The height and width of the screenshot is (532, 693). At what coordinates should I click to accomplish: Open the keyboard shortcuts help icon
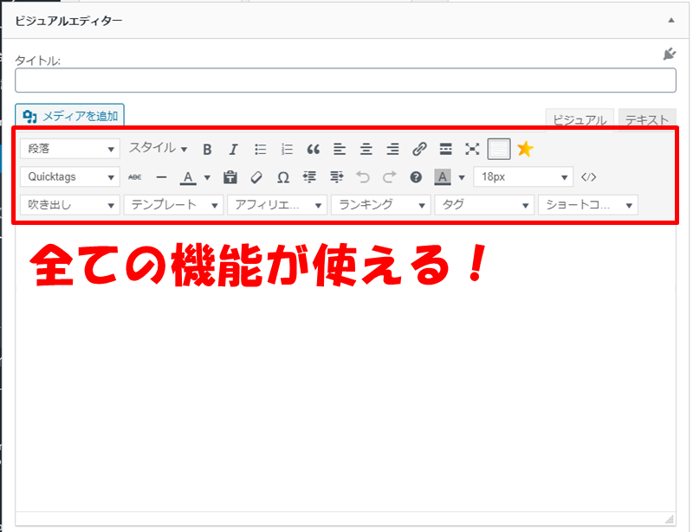pos(416,177)
